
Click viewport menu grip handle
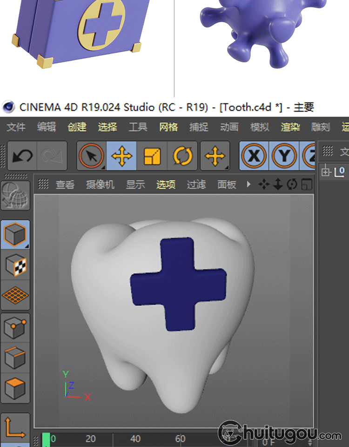point(43,184)
